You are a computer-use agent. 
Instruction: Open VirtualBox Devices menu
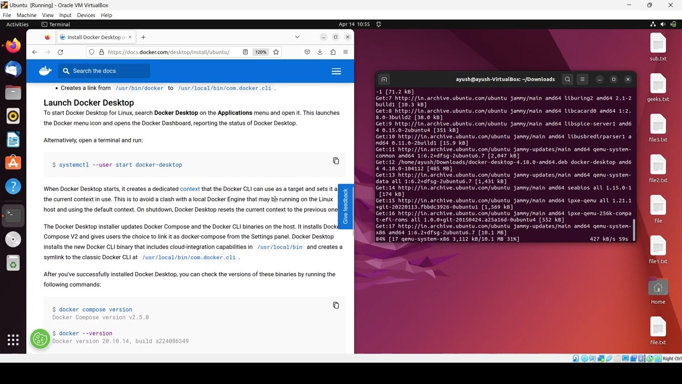click(86, 15)
